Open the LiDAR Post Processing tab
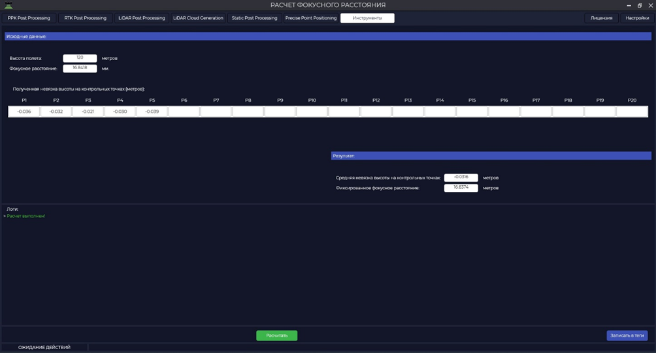 coord(142,18)
